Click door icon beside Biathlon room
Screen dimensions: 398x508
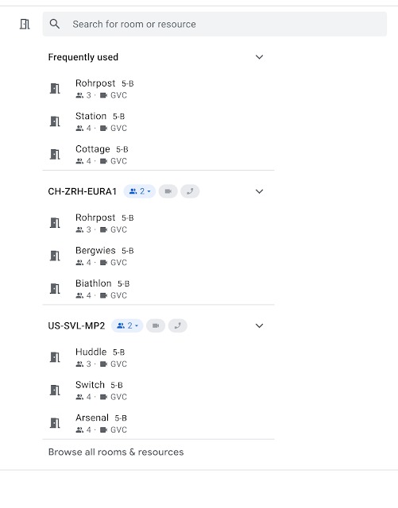(x=55, y=289)
